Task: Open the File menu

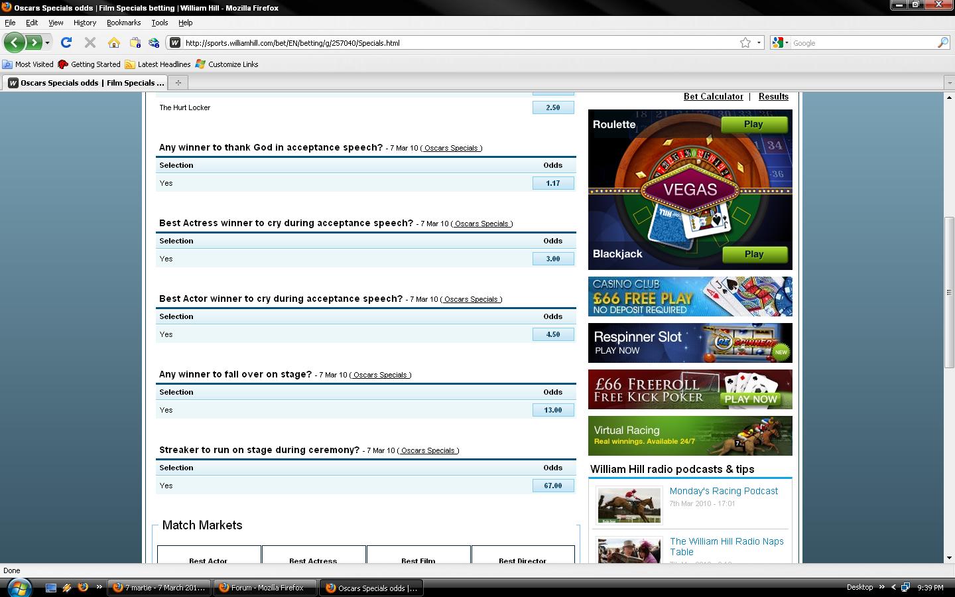Action: [x=10, y=23]
